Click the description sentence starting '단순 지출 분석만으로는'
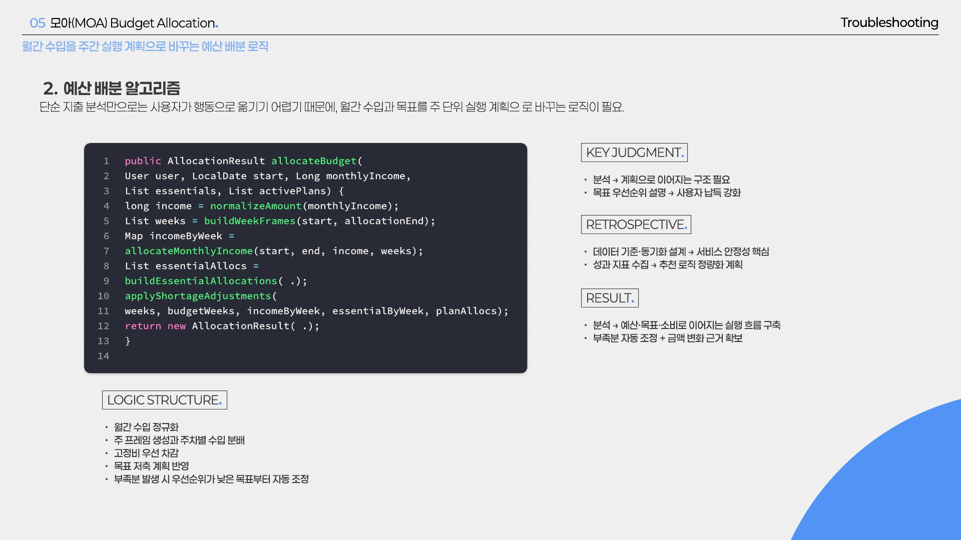The width and height of the screenshot is (961, 540). point(332,107)
